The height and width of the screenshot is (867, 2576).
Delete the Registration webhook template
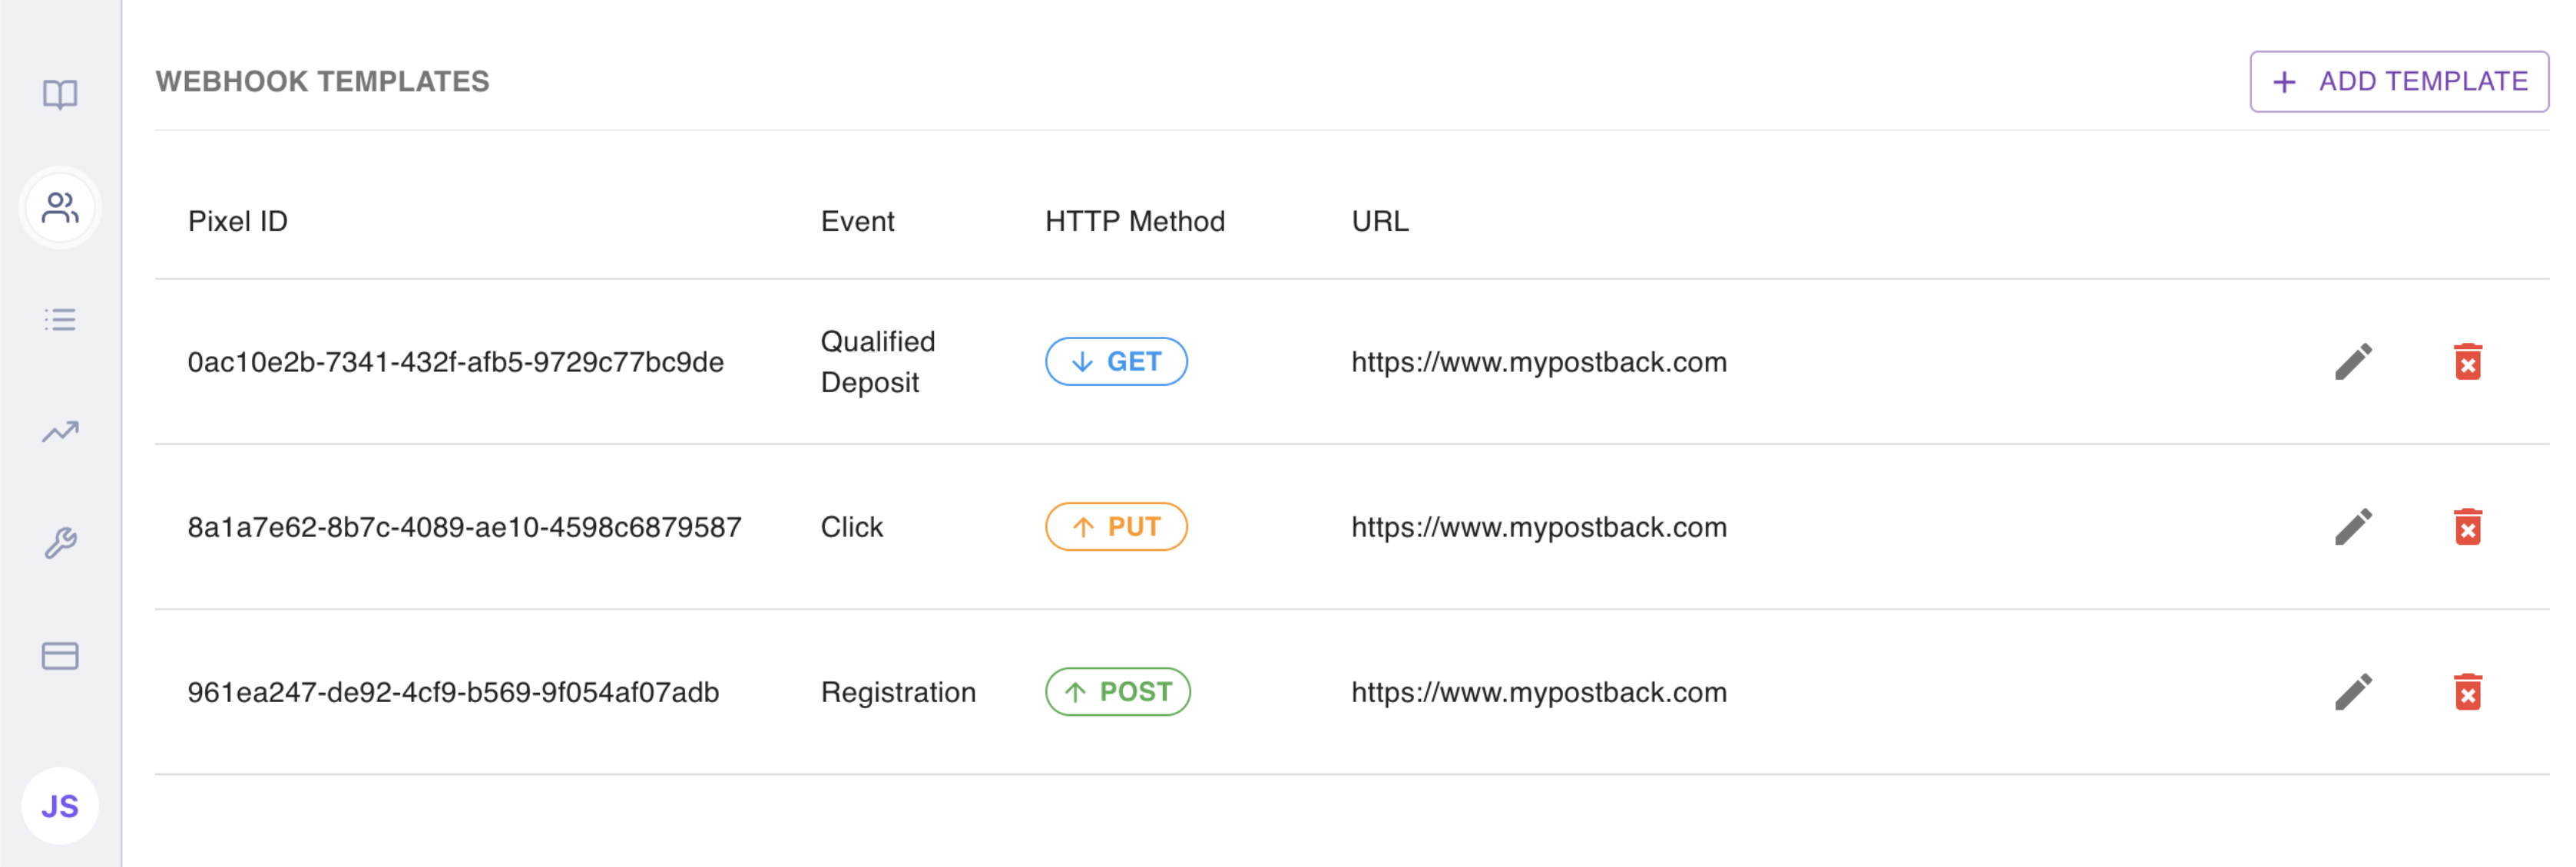(x=2467, y=691)
